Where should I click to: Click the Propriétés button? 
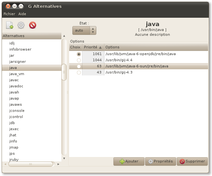click(160, 161)
